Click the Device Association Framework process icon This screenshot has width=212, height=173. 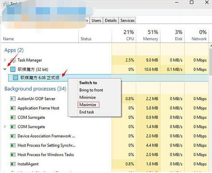pos(13,136)
